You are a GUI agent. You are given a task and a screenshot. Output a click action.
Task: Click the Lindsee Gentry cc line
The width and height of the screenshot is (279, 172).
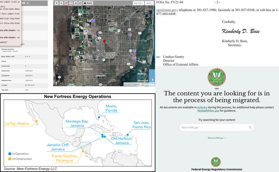click(174, 57)
